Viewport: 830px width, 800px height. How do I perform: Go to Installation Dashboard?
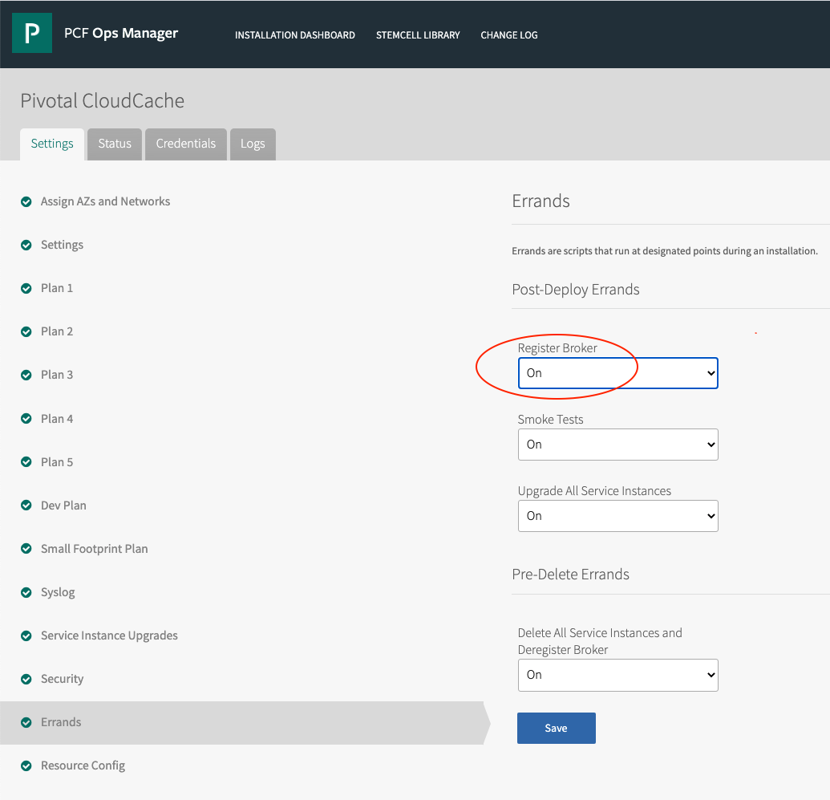pos(295,35)
